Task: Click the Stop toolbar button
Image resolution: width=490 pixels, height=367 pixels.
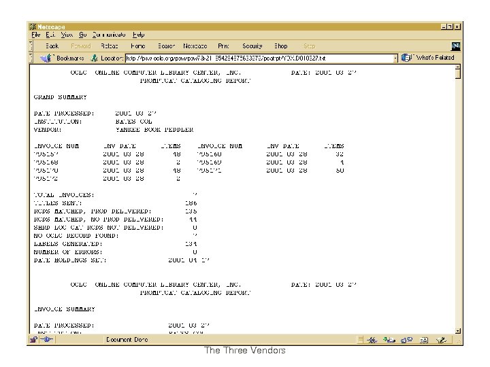Action: 310,46
